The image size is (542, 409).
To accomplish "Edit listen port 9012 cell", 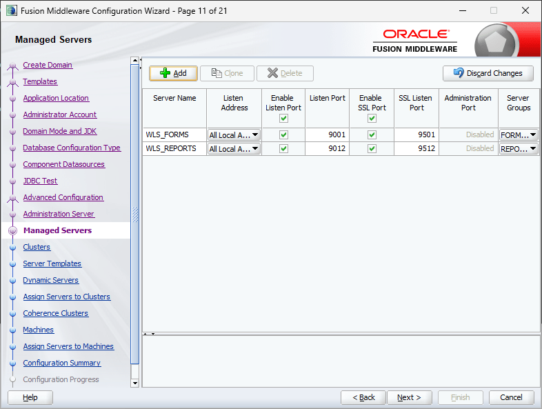I will (x=327, y=149).
